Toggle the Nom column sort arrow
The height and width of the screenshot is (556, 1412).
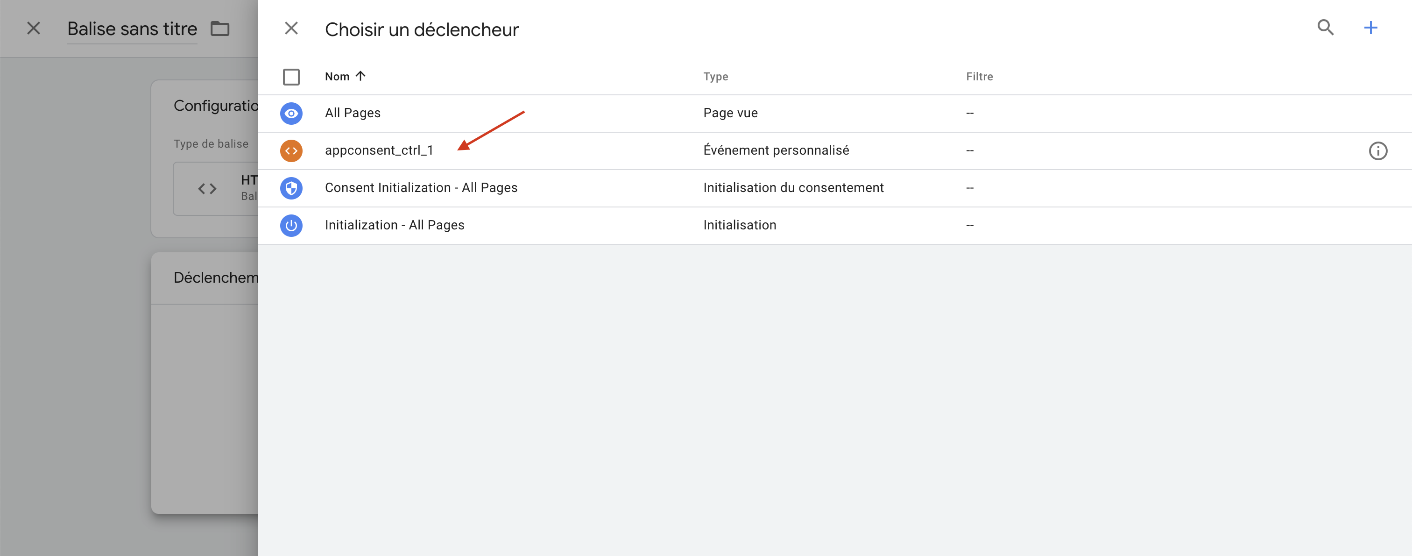point(360,76)
